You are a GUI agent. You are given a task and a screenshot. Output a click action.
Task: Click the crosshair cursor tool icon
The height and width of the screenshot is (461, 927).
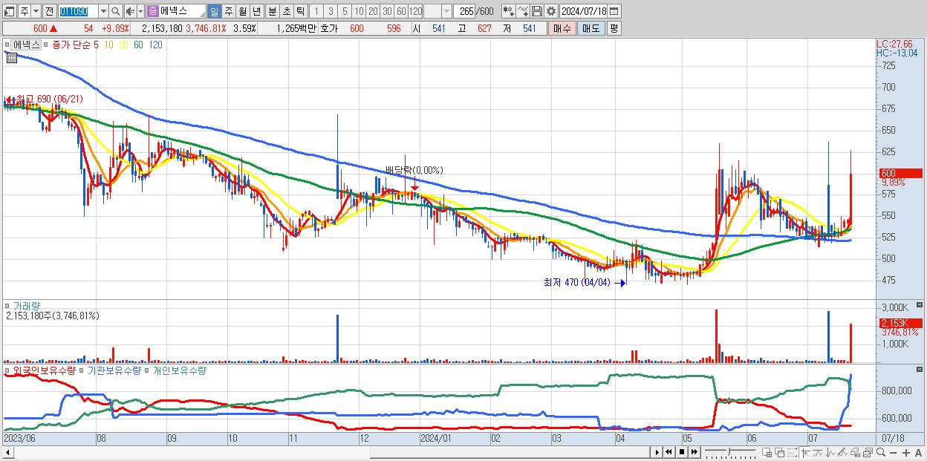[805, 452]
